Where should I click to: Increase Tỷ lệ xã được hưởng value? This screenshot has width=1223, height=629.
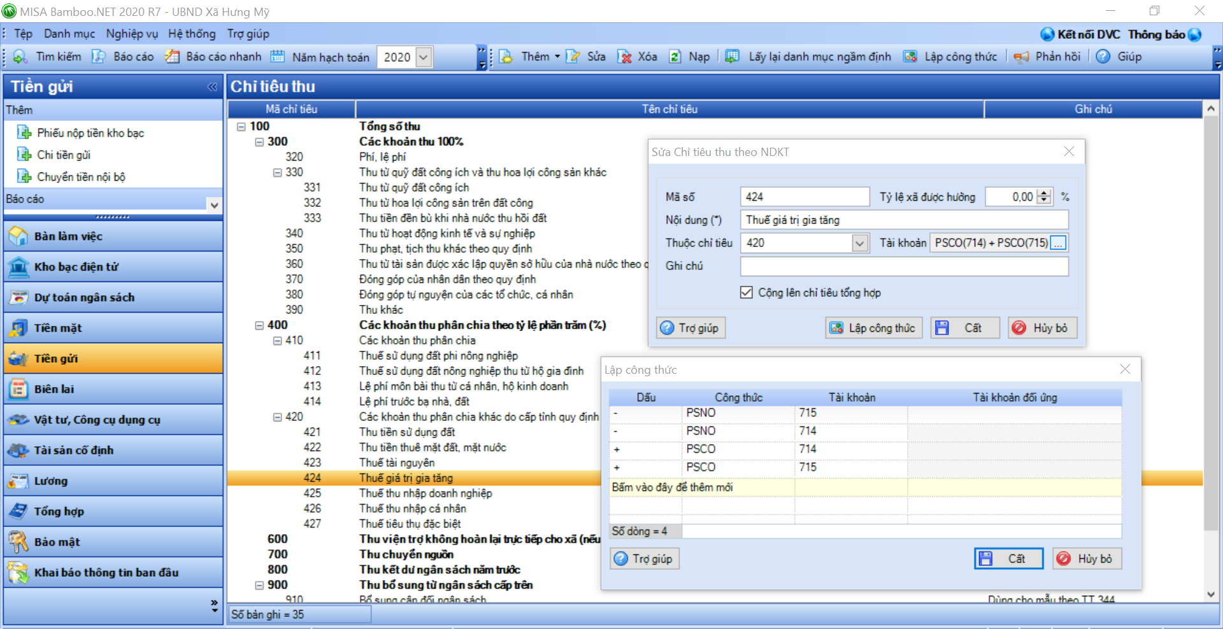tap(1044, 194)
